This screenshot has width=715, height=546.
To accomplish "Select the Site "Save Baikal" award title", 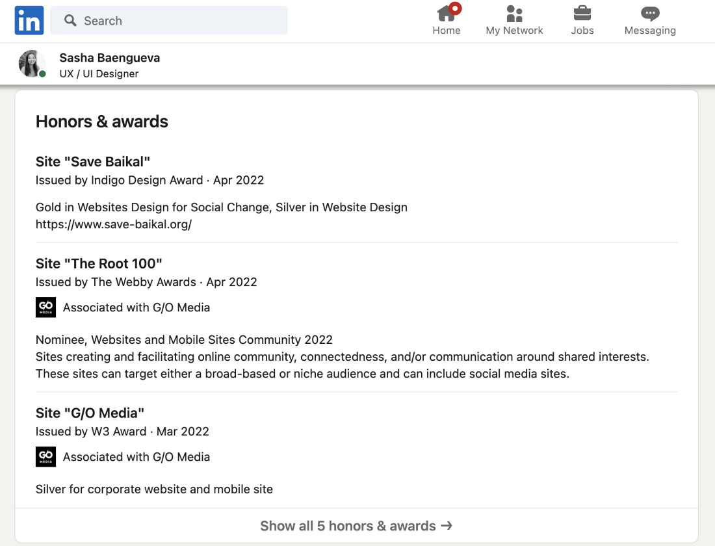I will pos(93,161).
